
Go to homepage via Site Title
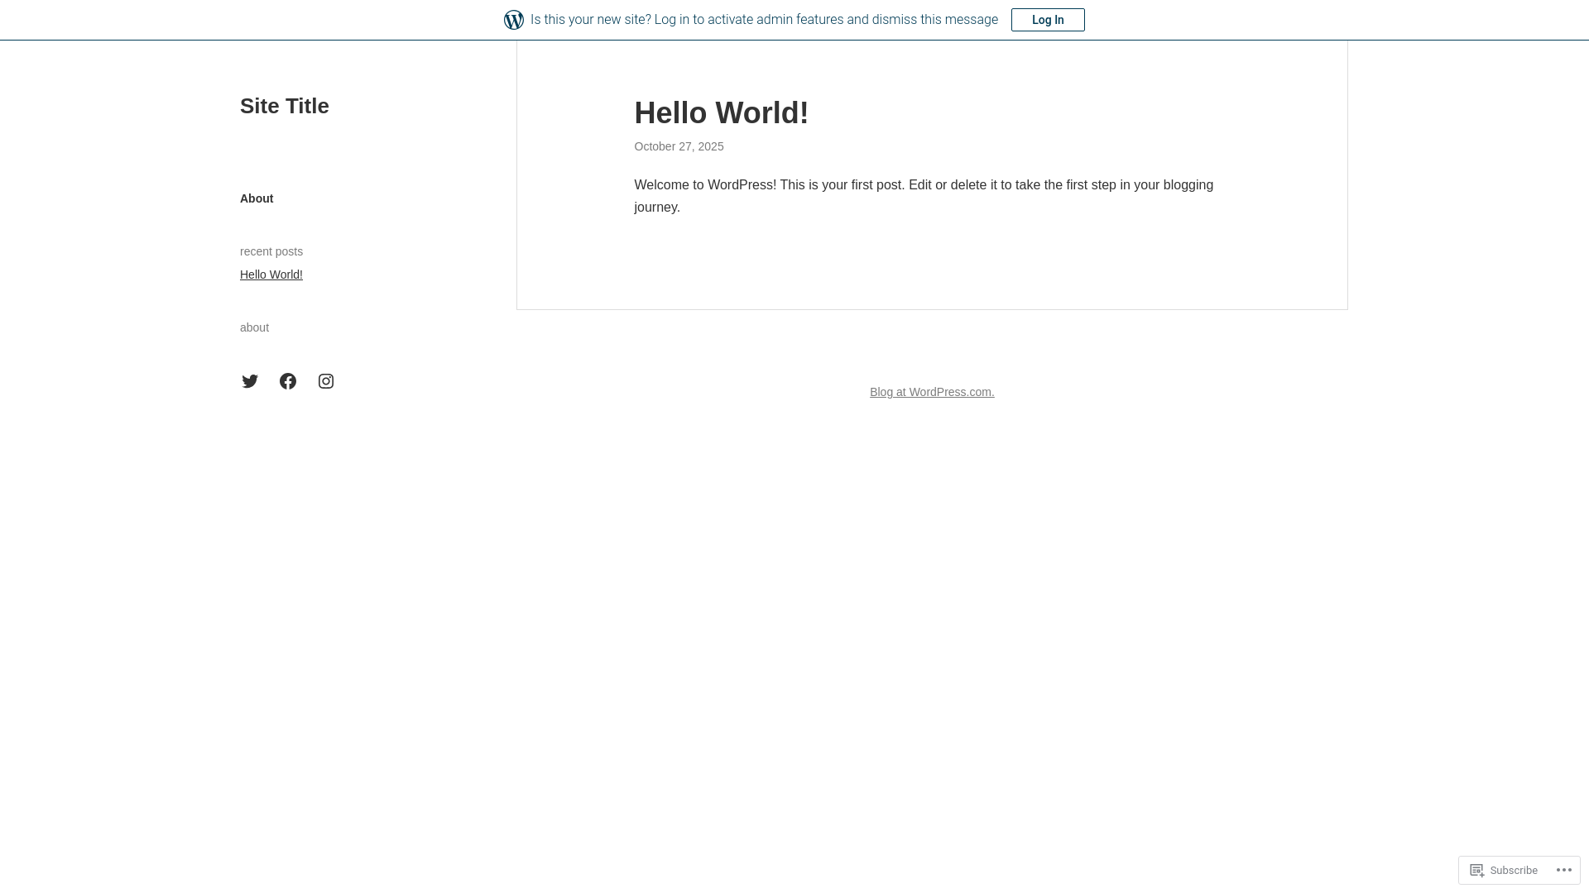click(x=284, y=106)
